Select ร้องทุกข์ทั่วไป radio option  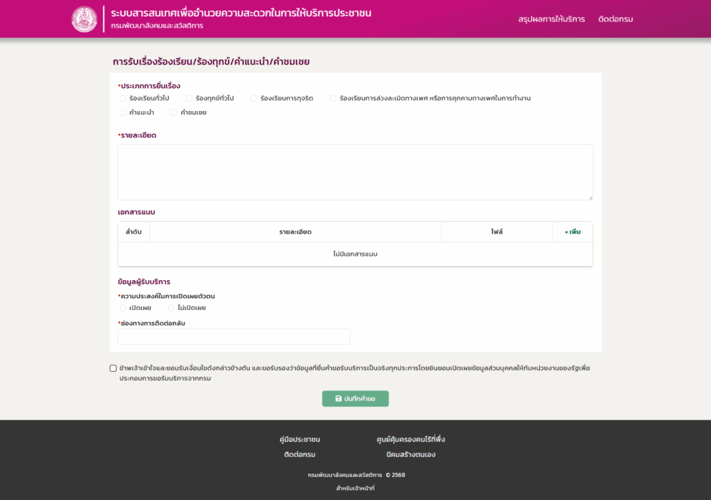pyautogui.click(x=189, y=98)
